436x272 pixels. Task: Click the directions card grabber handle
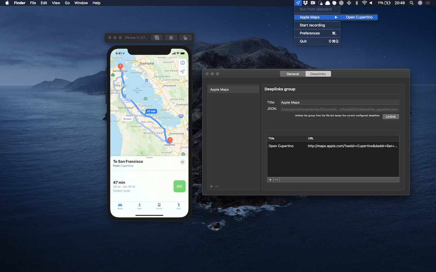(x=149, y=158)
